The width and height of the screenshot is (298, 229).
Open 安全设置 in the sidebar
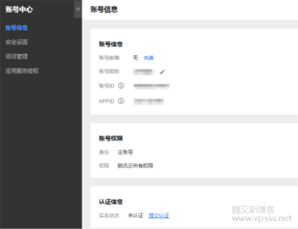pos(16,42)
